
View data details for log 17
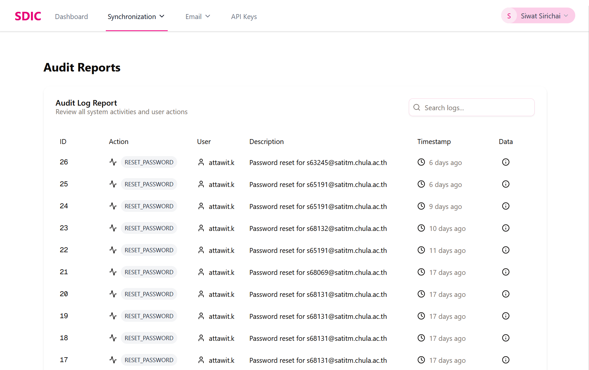[x=505, y=360]
